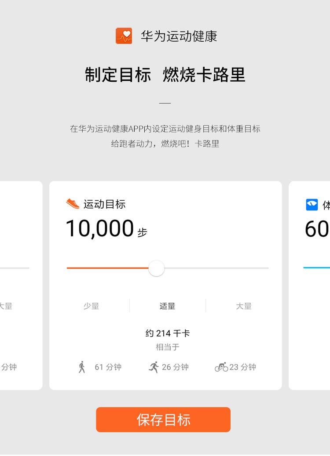Screen dimensions: 330x456
Task: Click the blue weight scale icon
Action: (312, 205)
